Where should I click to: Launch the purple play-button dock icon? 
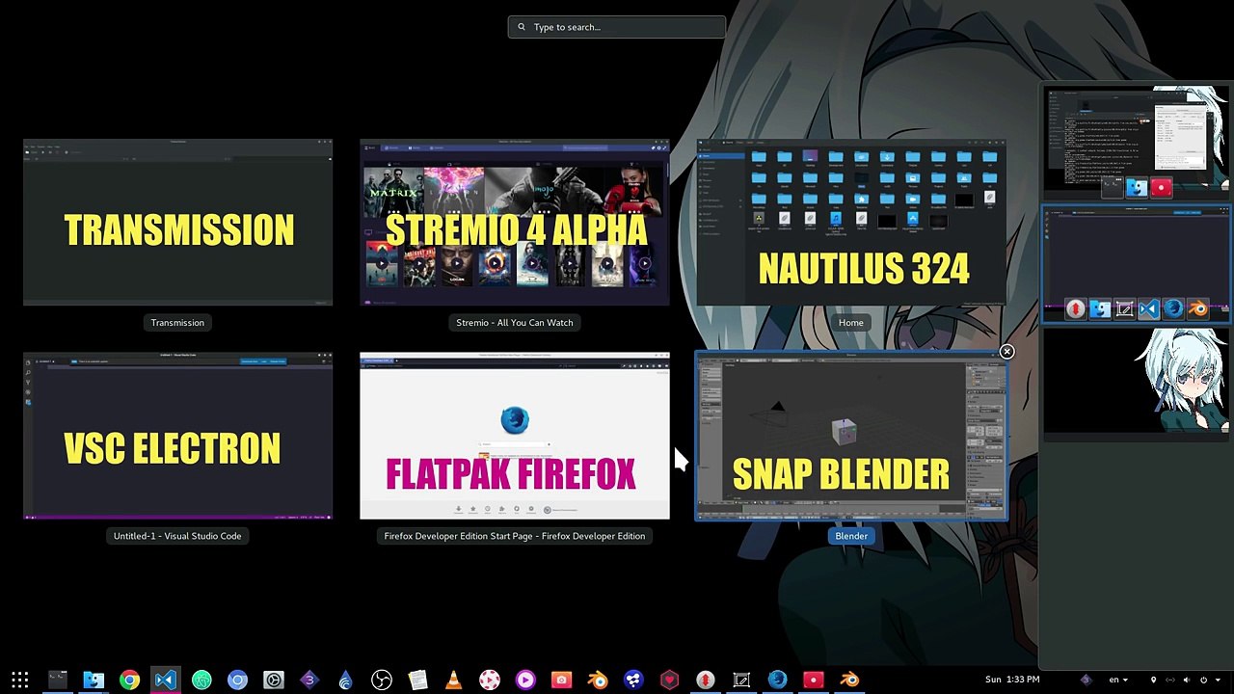coord(525,680)
